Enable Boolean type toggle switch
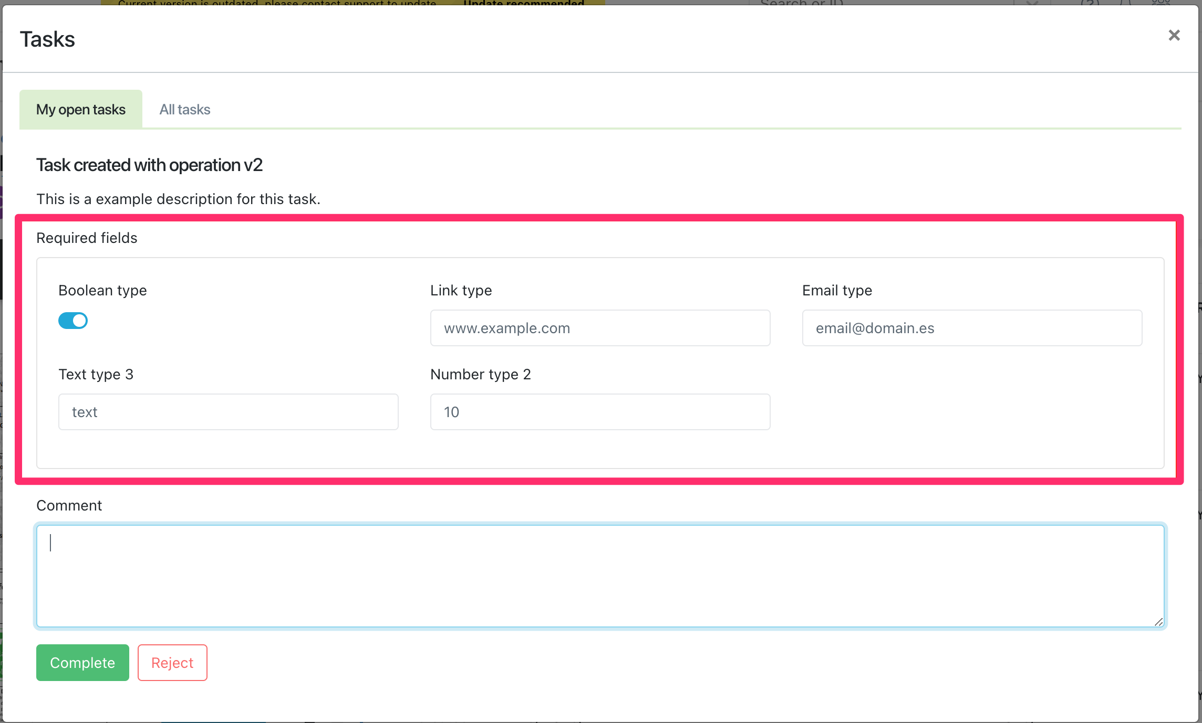1202x723 pixels. pos(73,321)
